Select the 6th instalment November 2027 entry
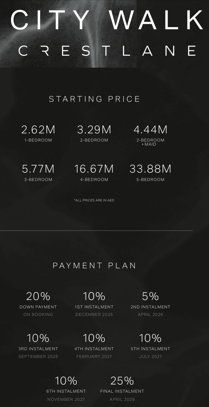This screenshot has height=407, width=209. [66, 388]
